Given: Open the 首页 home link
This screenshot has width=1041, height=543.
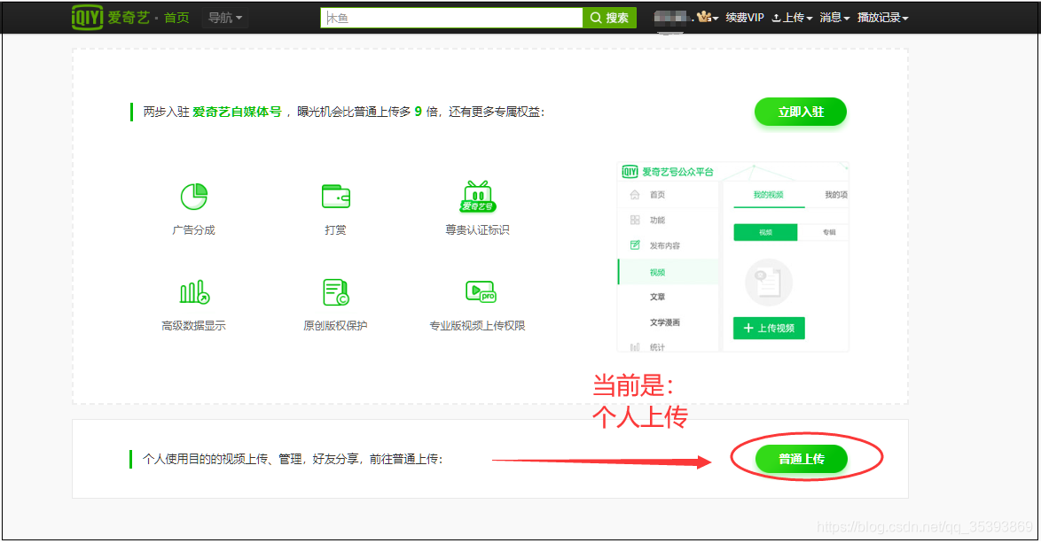Looking at the screenshot, I should (x=176, y=18).
